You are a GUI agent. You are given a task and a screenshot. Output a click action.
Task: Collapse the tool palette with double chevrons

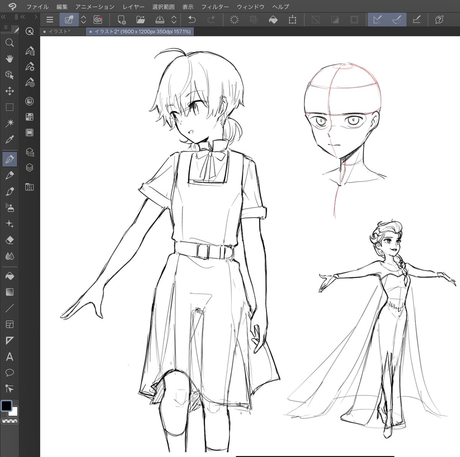point(4,17)
